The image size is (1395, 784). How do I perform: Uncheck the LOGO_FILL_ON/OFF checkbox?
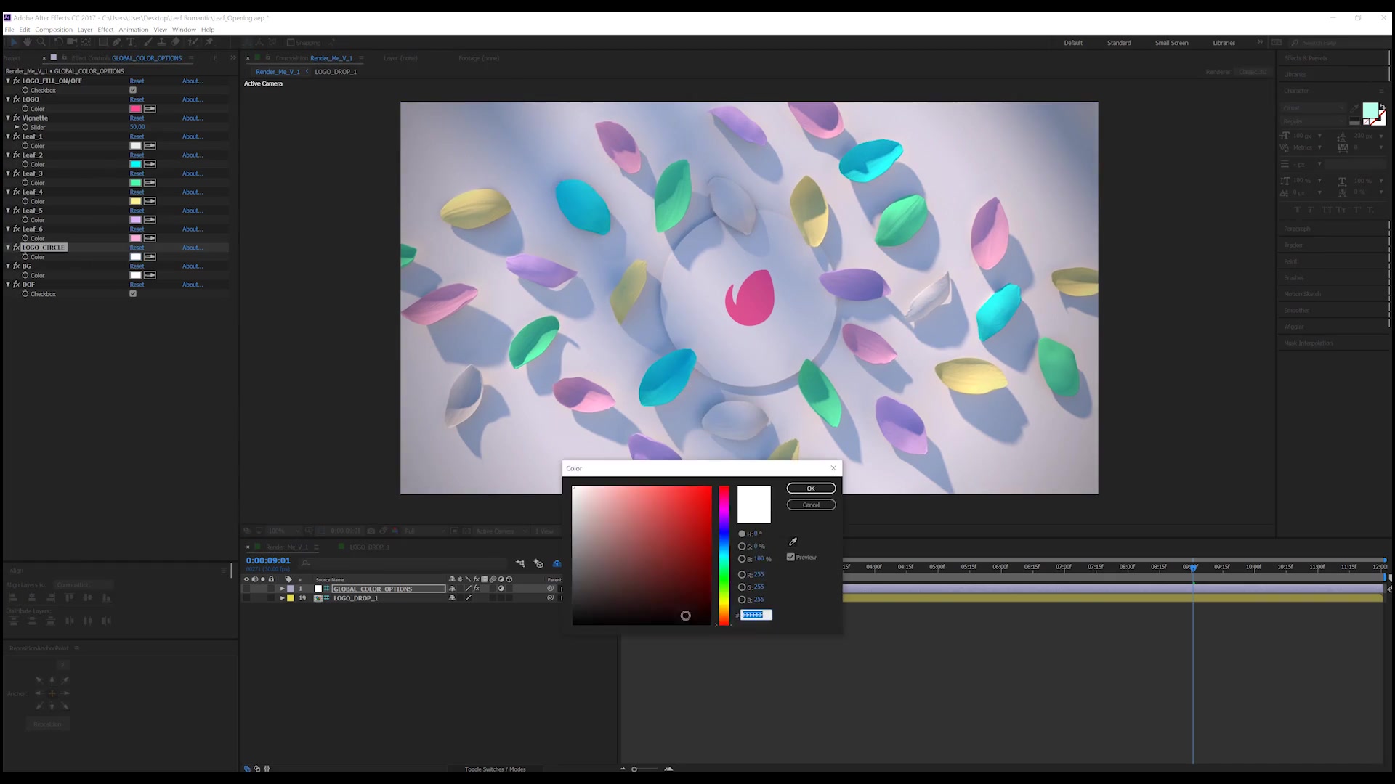click(x=133, y=90)
